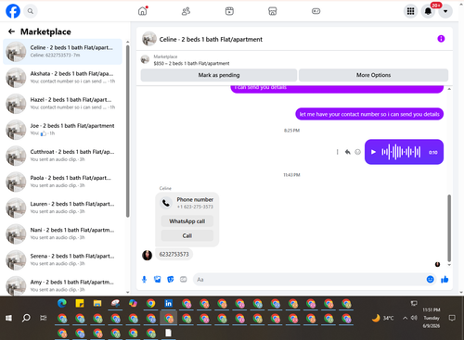Open the notifications bell
Screen dimensions: 464x340
(428, 11)
